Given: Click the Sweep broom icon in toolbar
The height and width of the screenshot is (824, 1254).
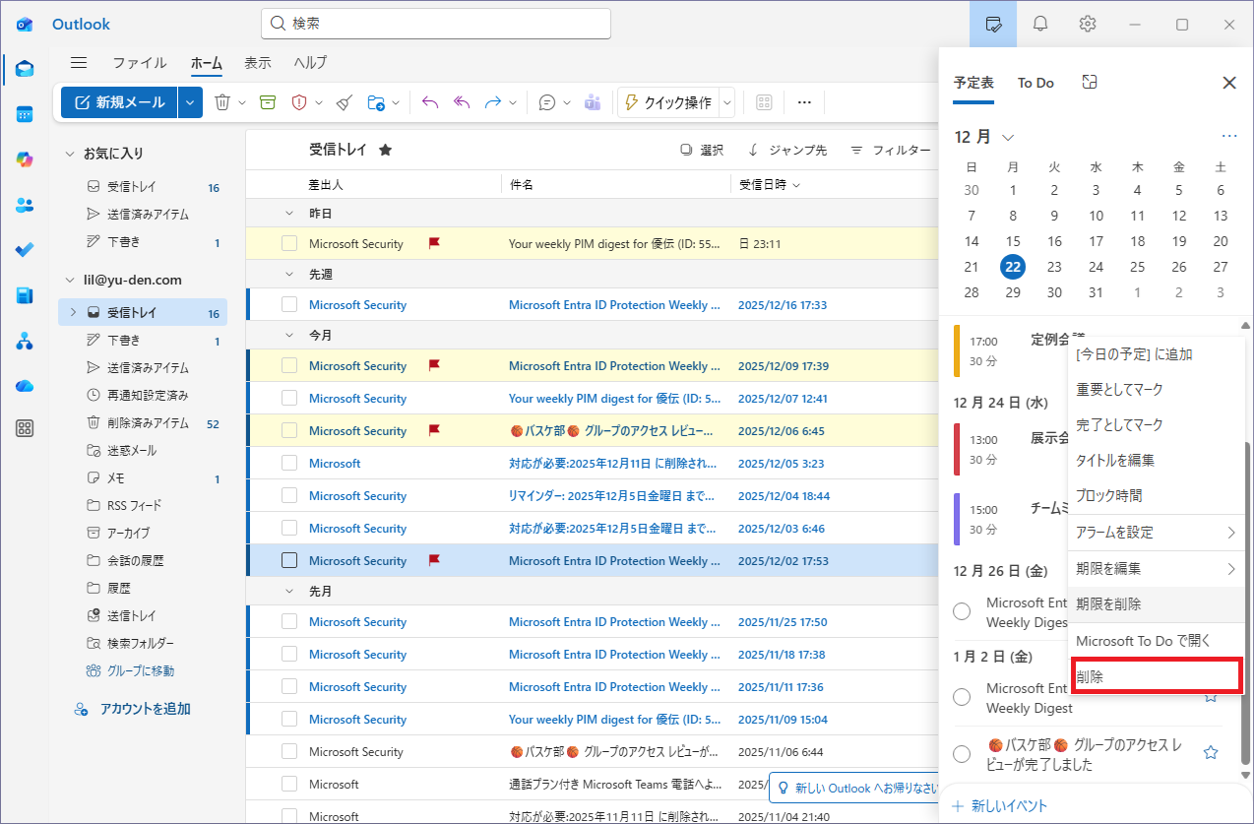Looking at the screenshot, I should coord(344,102).
